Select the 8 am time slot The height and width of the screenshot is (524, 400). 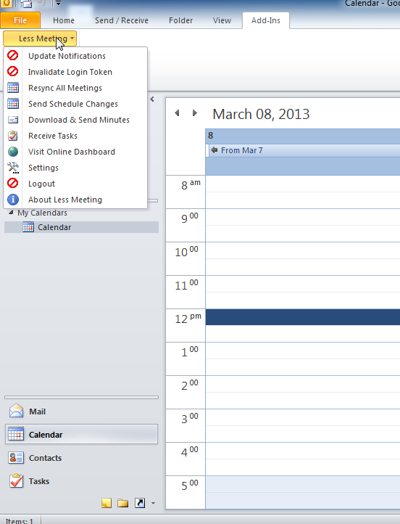[303, 184]
